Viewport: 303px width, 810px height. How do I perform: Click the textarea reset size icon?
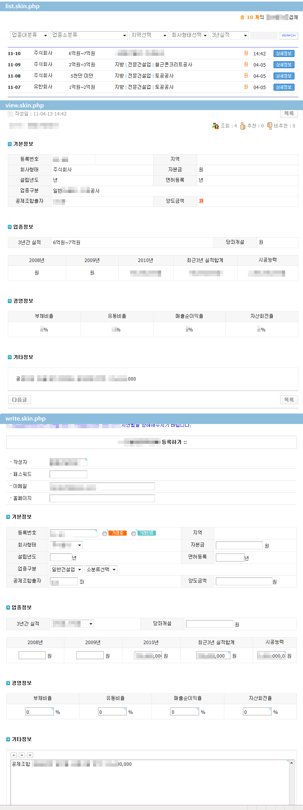click(x=22, y=755)
